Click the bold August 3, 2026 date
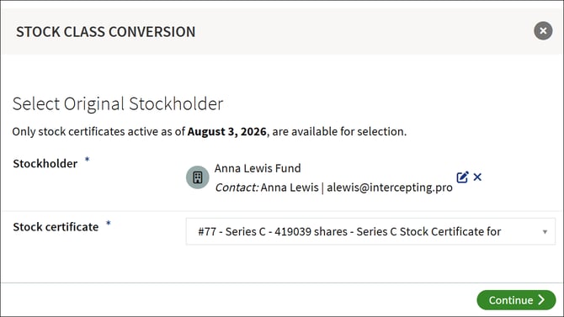The width and height of the screenshot is (564, 317). point(227,131)
